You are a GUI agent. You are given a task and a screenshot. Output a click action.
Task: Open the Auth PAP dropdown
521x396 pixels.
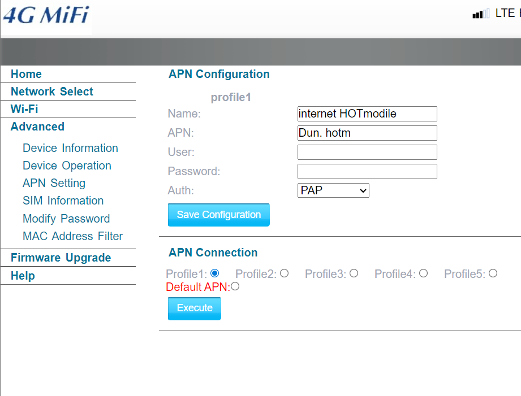333,190
